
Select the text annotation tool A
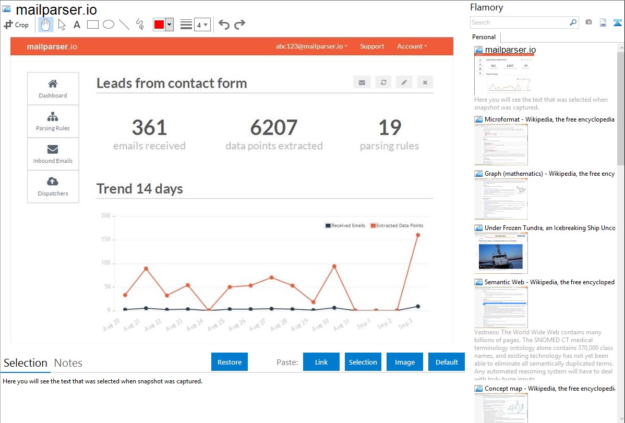(x=77, y=25)
